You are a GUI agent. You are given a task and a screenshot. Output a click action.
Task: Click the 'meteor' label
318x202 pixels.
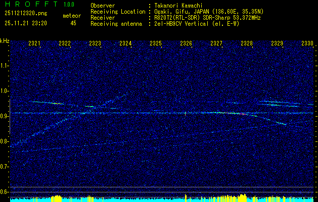pyautogui.click(x=72, y=16)
